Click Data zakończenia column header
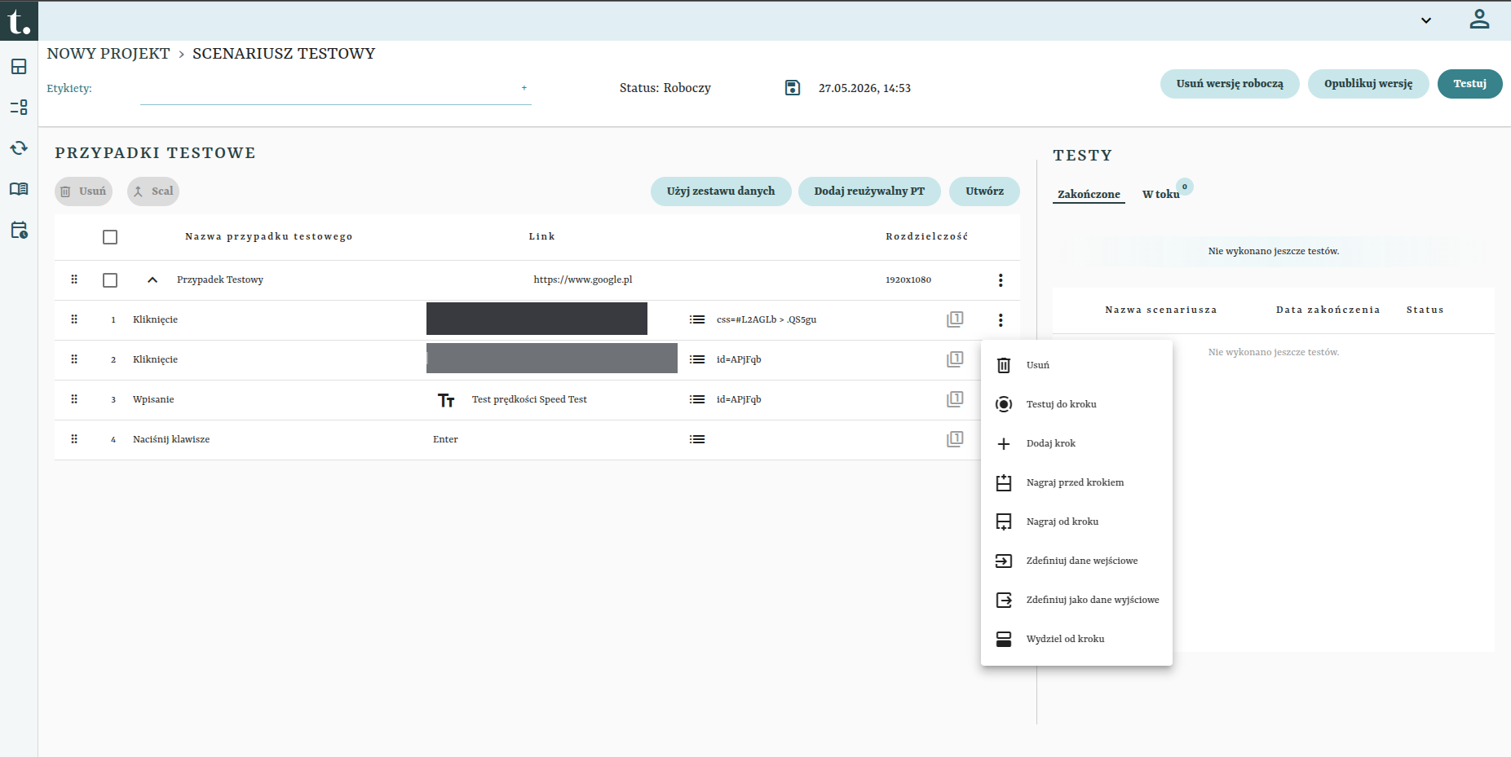1511x757 pixels. point(1328,310)
